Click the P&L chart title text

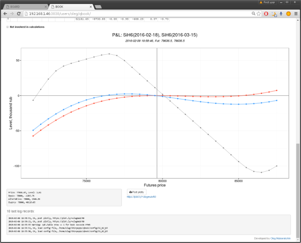(155, 35)
